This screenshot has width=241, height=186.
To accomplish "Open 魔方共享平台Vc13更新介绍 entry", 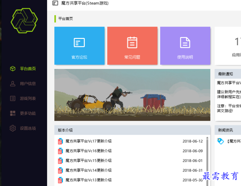I will coord(88,180).
